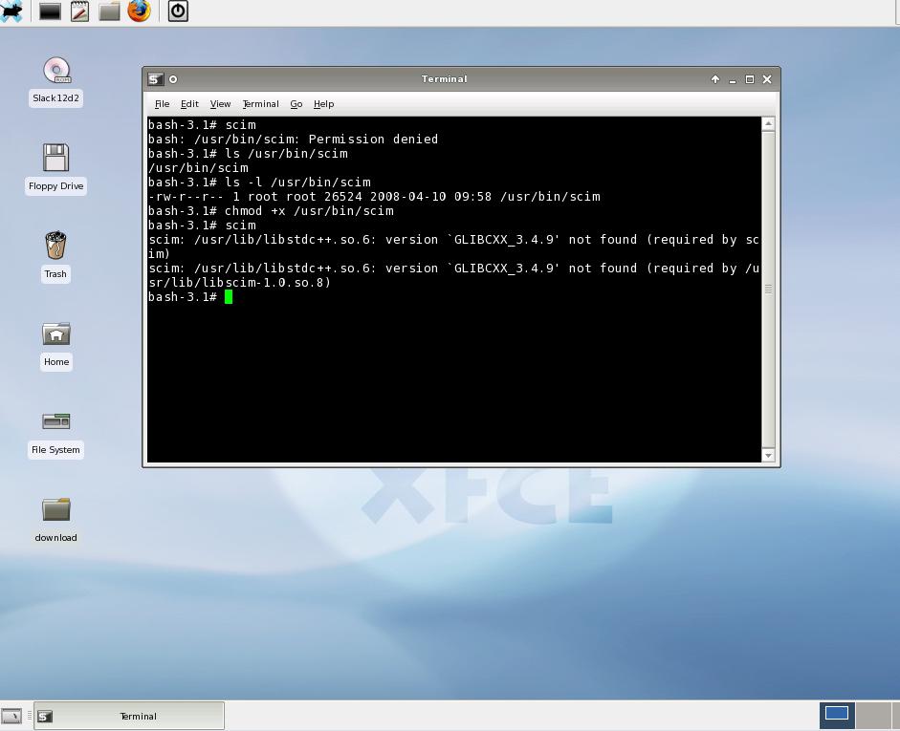Screen dimensions: 900x731
Task: Open the View menu in Terminal
Action: click(220, 104)
